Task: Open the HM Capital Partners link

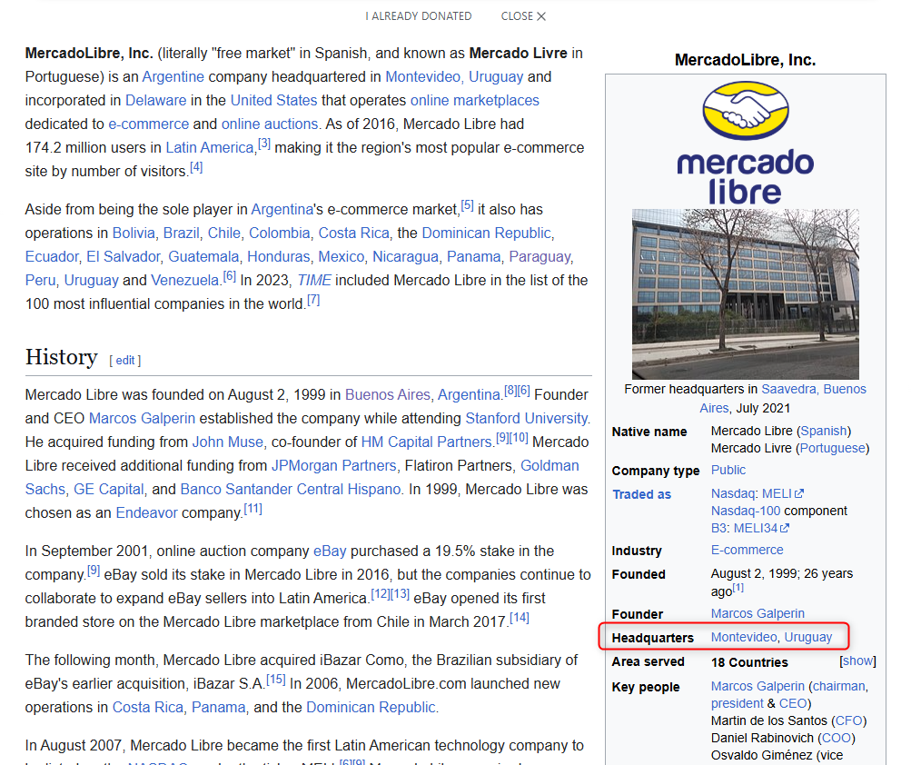Action: point(427,442)
